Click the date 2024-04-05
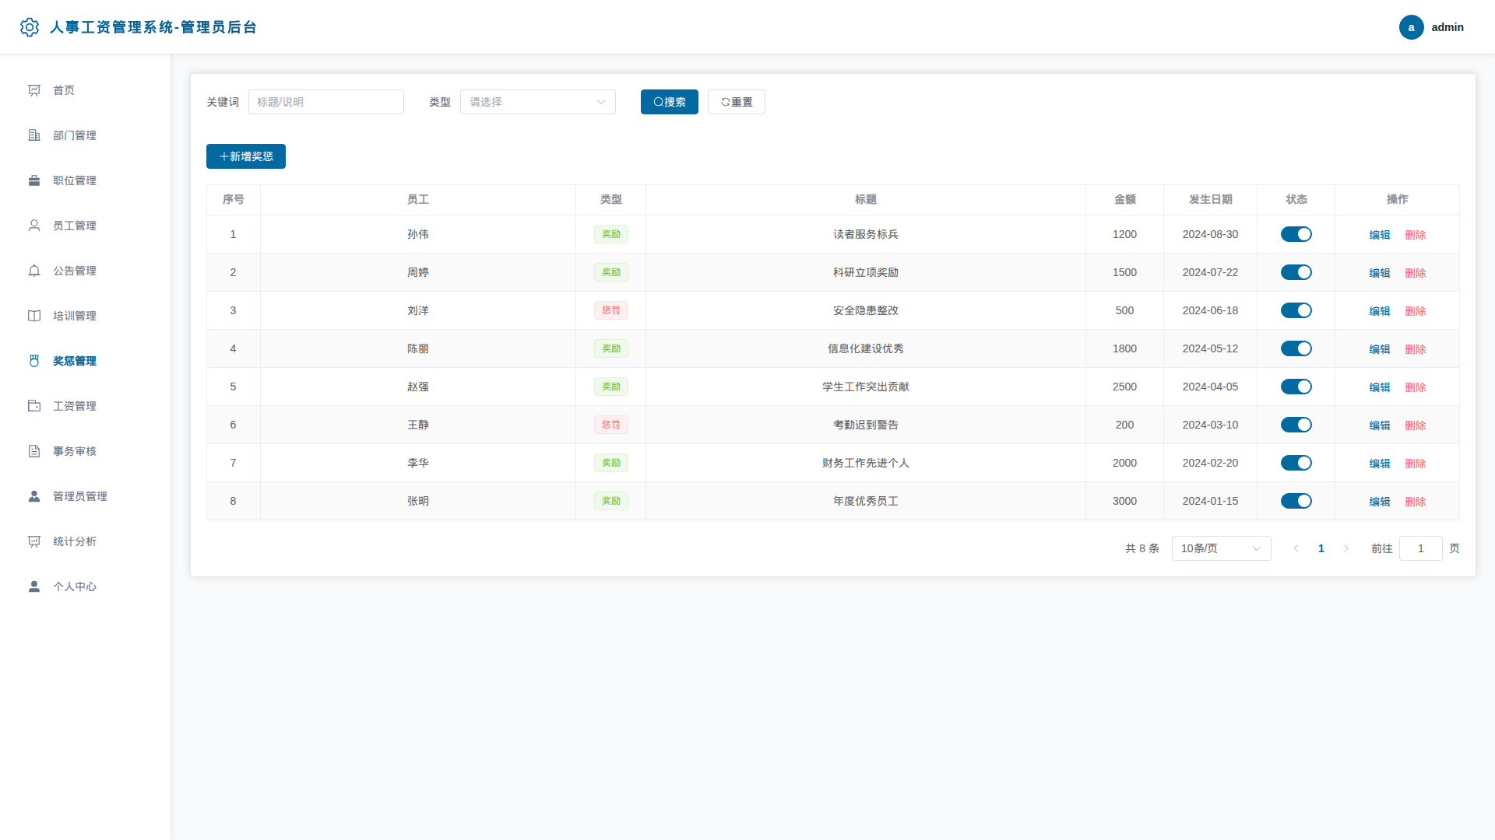This screenshot has width=1495, height=840. click(1210, 387)
